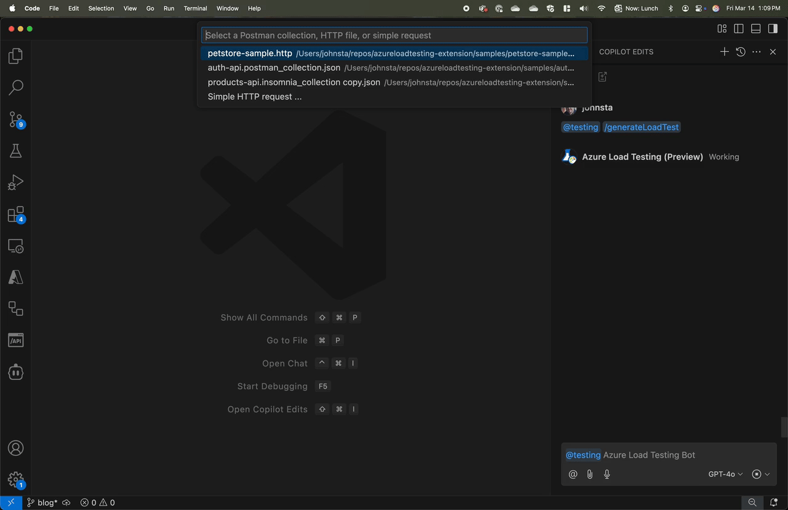Open the volume control in menu bar
The width and height of the screenshot is (788, 510).
pyautogui.click(x=584, y=9)
